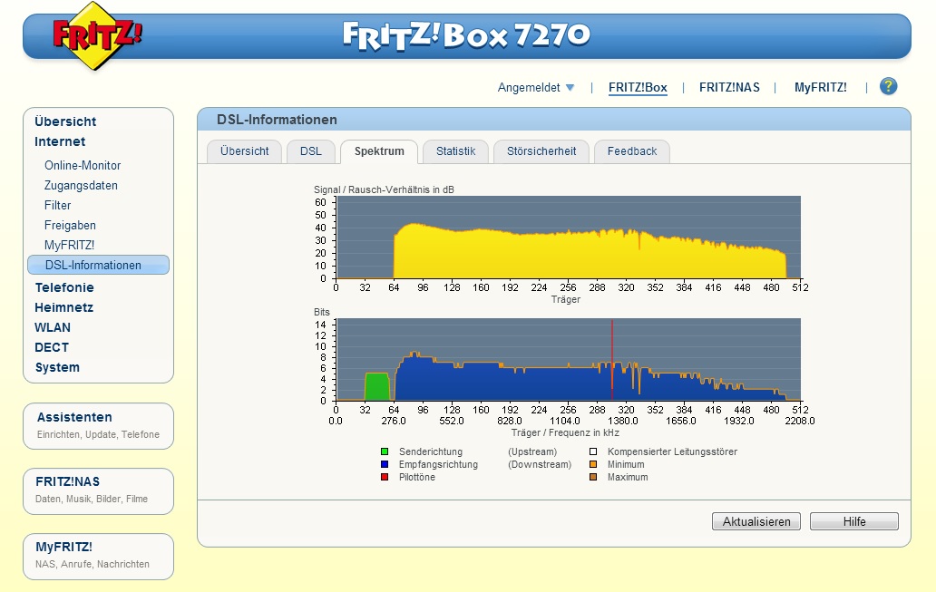The image size is (936, 592).
Task: Click the red pilot tone marker line
Action: 612,360
